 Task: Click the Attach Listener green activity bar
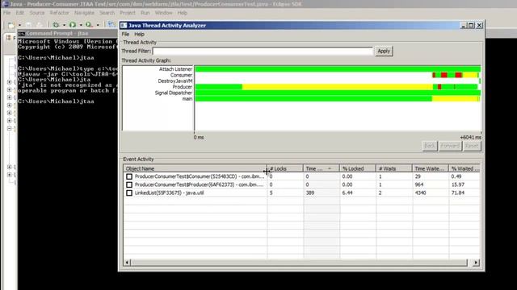pos(338,69)
